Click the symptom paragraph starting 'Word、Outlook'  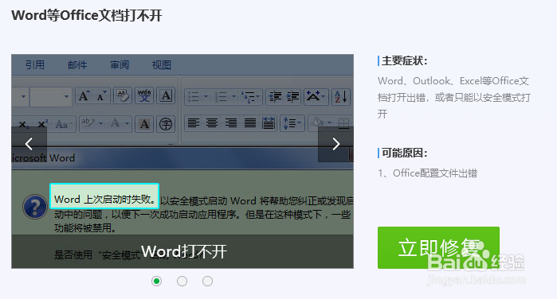pyautogui.click(x=454, y=97)
